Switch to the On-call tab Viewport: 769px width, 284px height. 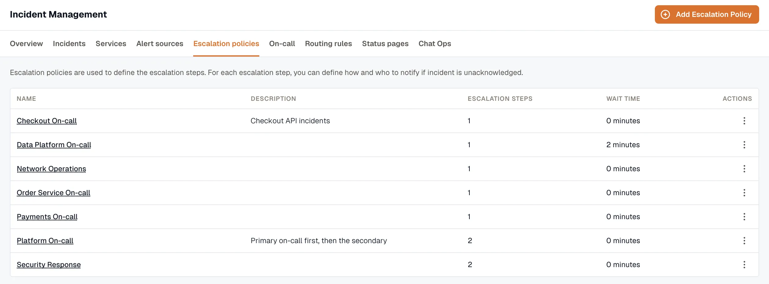282,44
